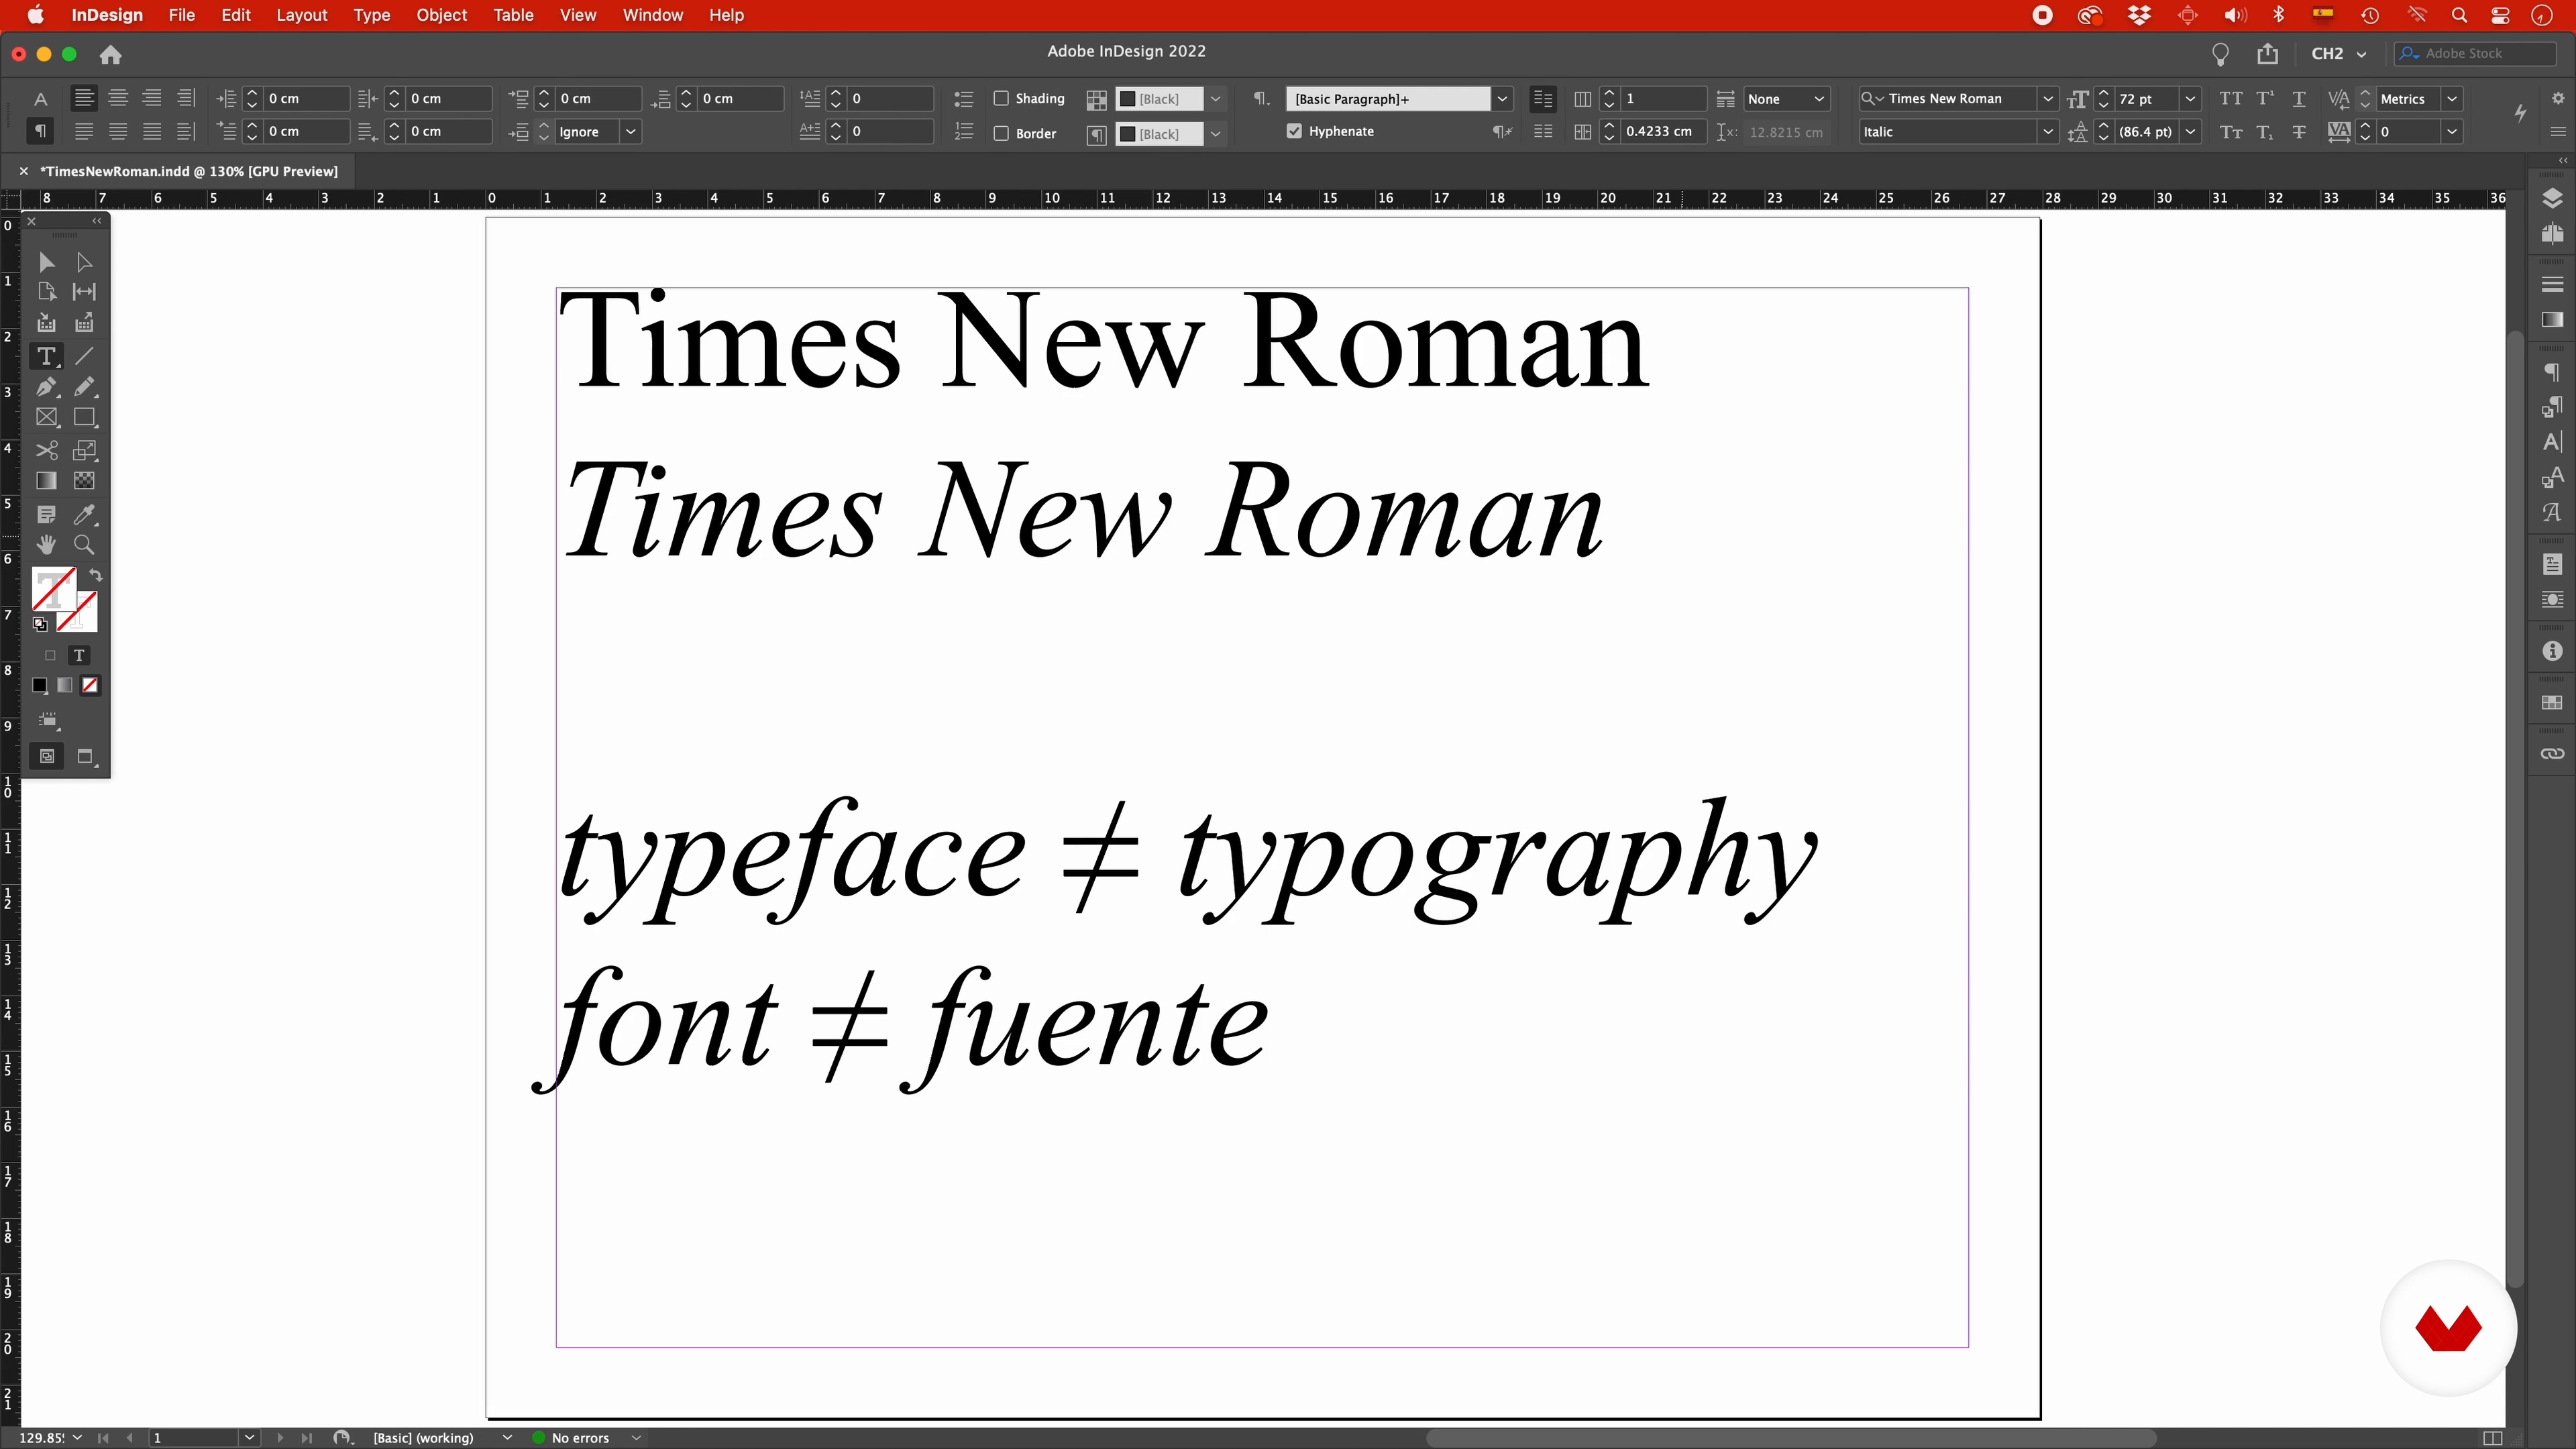Select the Rectangle tool
Image resolution: width=2576 pixels, height=1449 pixels.
click(85, 418)
